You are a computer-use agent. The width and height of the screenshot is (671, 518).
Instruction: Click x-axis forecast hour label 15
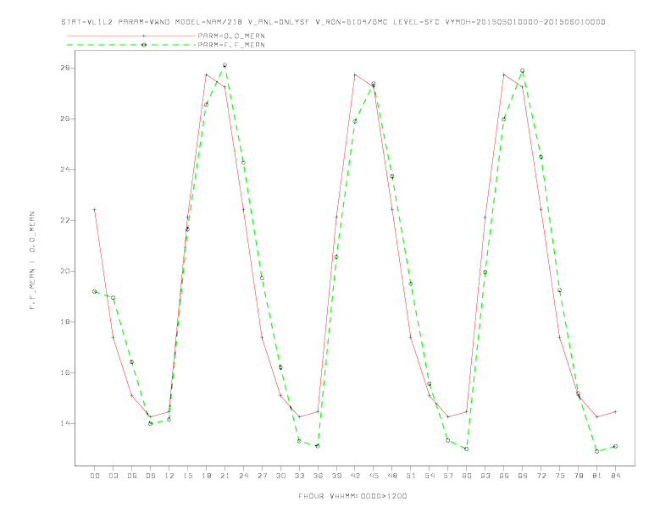point(187,476)
